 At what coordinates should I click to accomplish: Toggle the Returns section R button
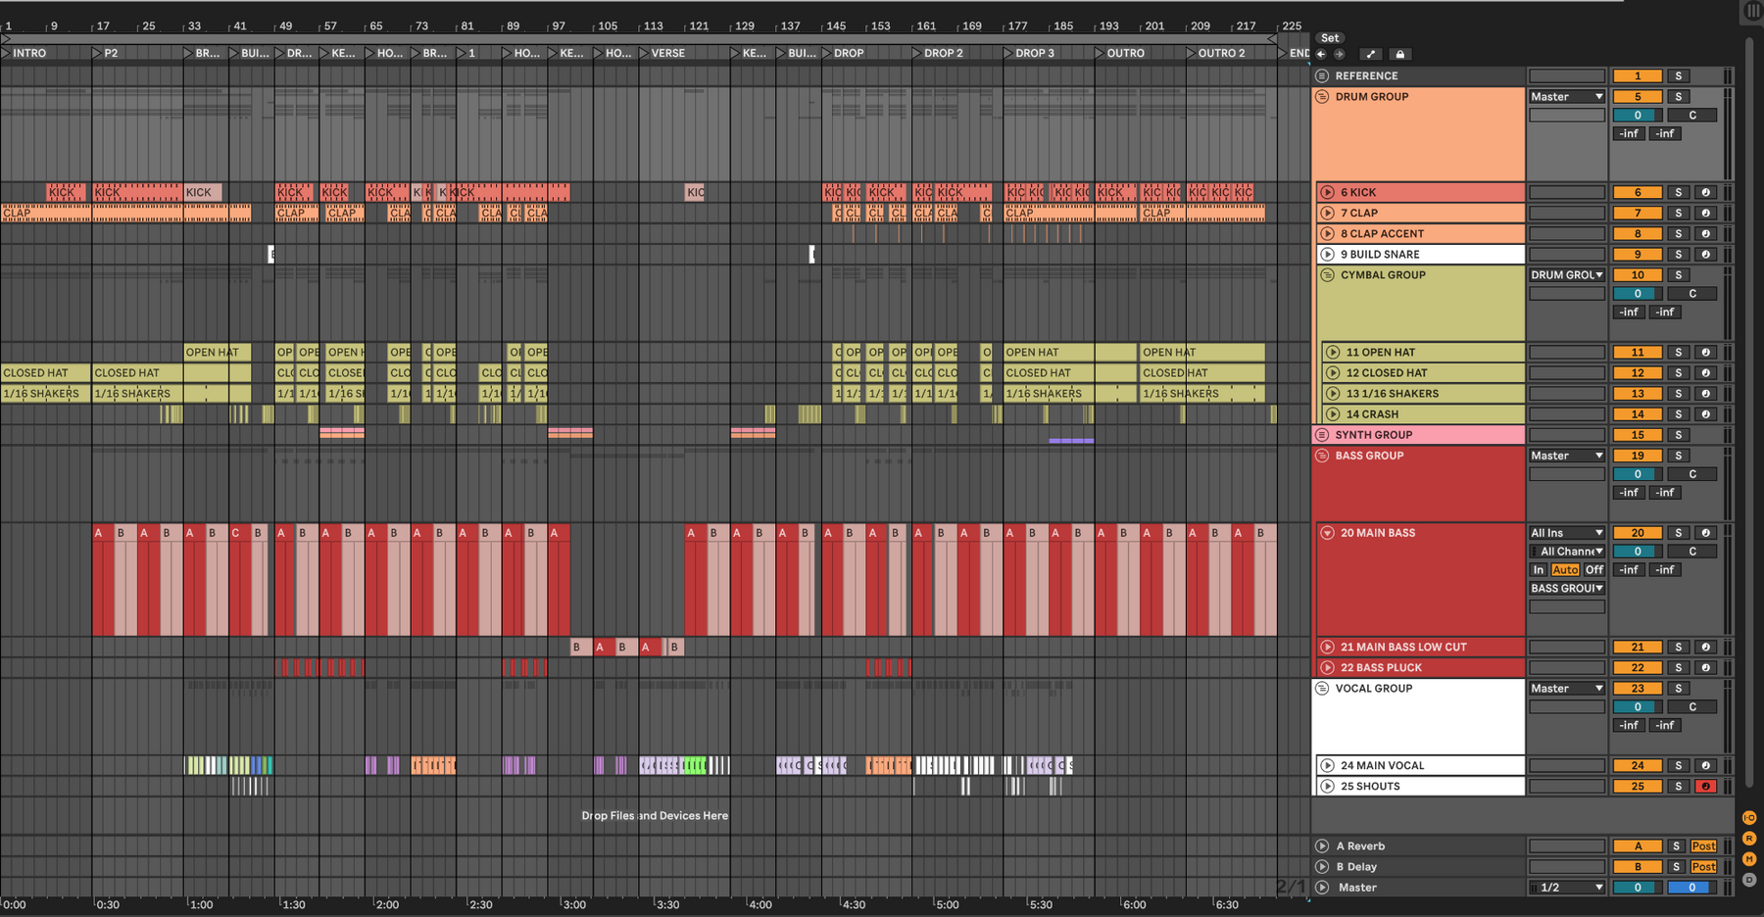coord(1749,839)
